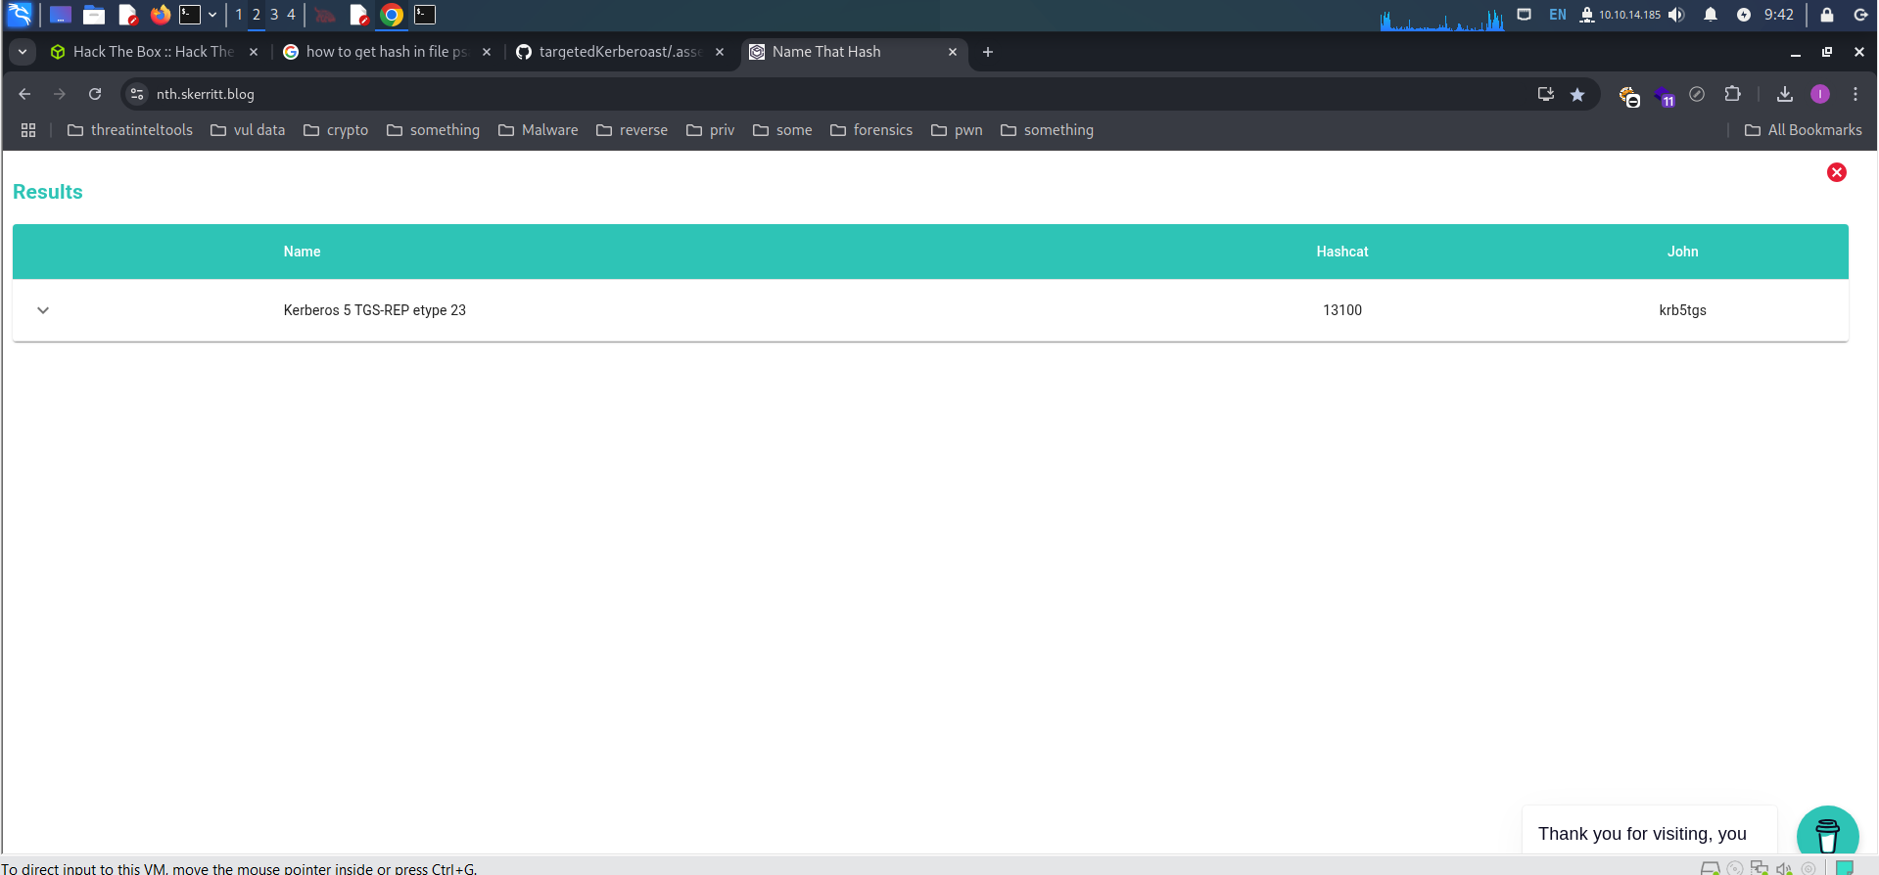The height and width of the screenshot is (875, 1879).
Task: Expand the Kerberos 5 TGS-REP row
Action: [43, 310]
